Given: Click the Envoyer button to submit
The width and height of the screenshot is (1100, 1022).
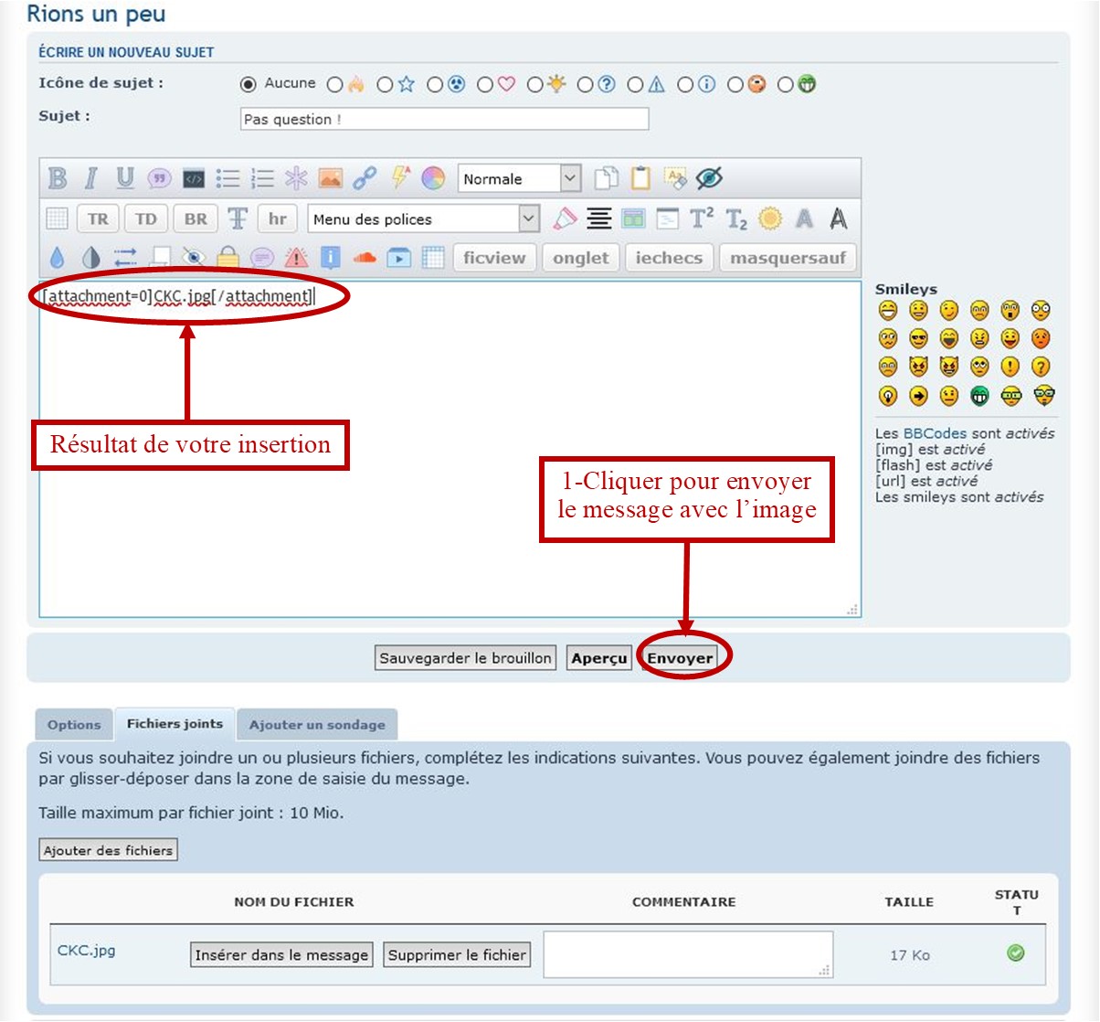Looking at the screenshot, I should pos(680,658).
